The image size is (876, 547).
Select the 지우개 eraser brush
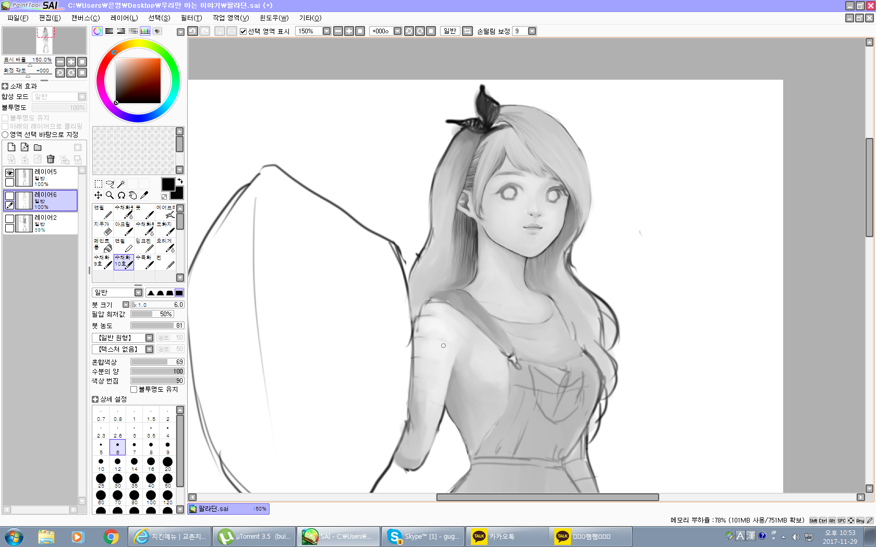tap(103, 228)
